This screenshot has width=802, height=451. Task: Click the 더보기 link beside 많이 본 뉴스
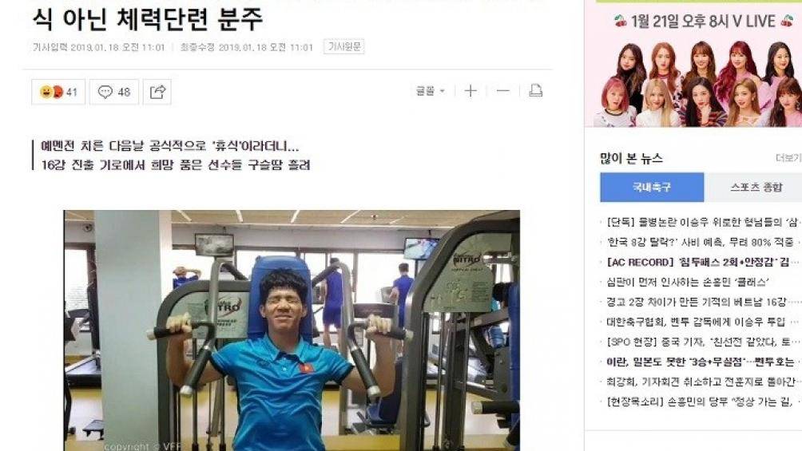tap(788, 158)
